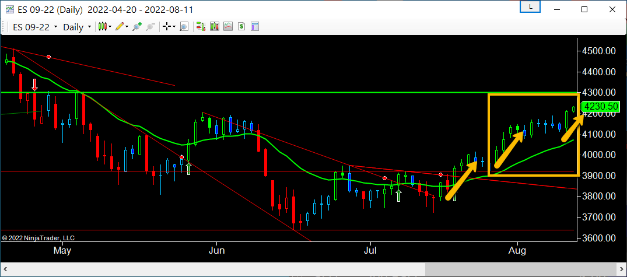Click the horizontal scrollbar thumb
Screen dimensions: 627x277
click(x=521, y=269)
